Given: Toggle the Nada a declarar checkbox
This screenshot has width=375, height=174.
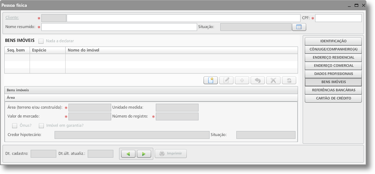Looking at the screenshot, I should pos(41,41).
